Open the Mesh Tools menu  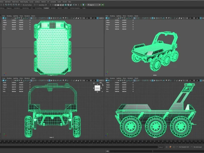coord(15,2)
